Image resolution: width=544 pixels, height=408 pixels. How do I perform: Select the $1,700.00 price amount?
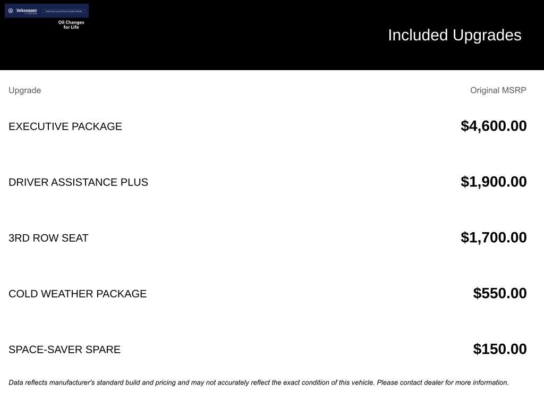[x=494, y=237]
